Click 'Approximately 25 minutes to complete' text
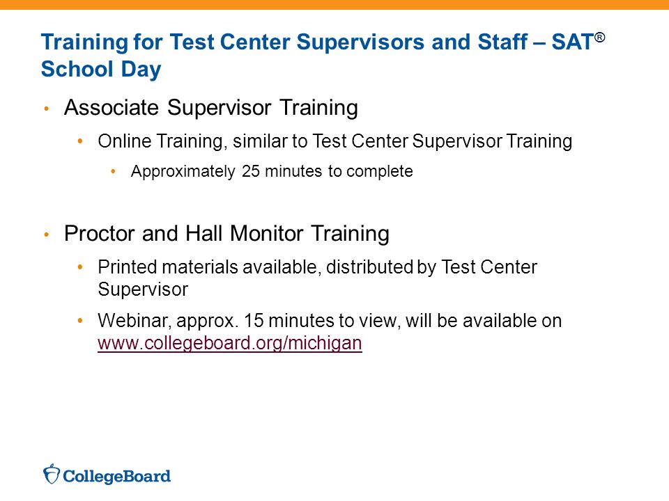This screenshot has height=501, width=669. (272, 171)
